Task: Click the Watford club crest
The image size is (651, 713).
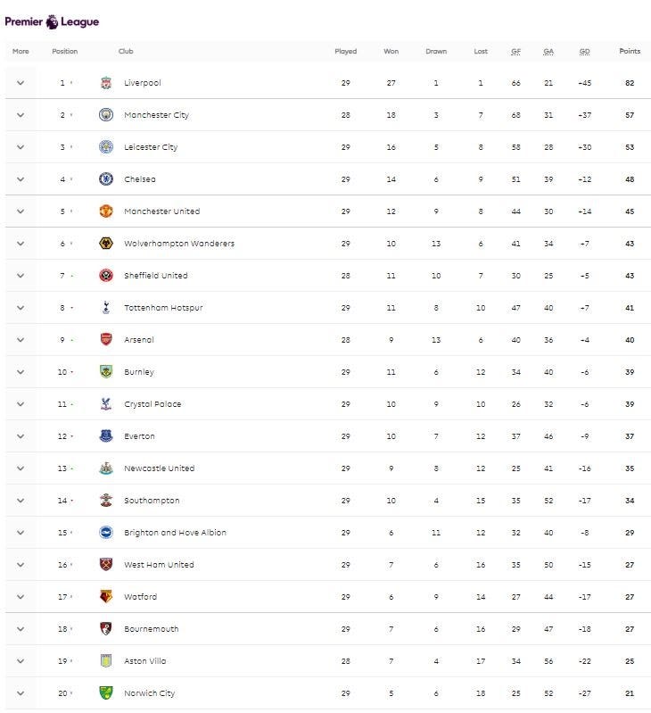Action: click(x=106, y=597)
